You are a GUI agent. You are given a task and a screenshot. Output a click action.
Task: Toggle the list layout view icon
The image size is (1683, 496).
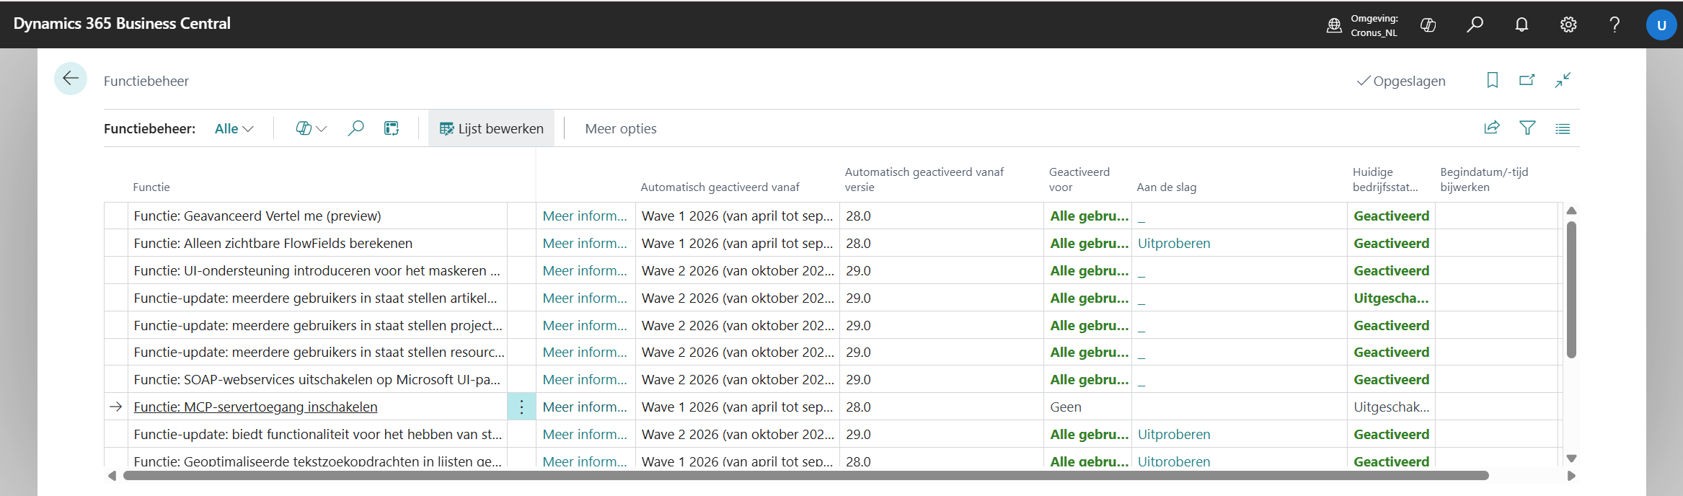click(x=1563, y=128)
